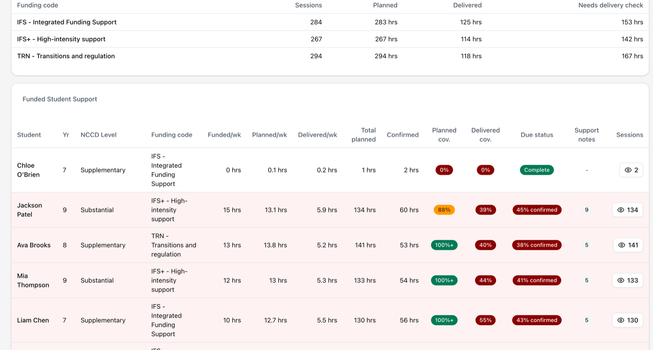Click the 167 hrs needs delivery check value
The image size is (653, 350).
tap(632, 56)
